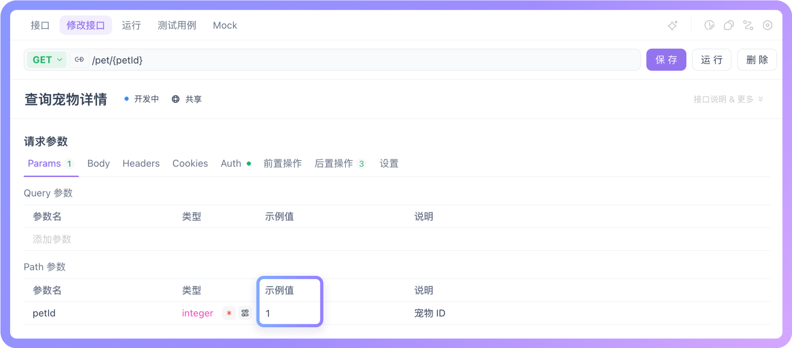Switch to the 运行 tab
The image size is (792, 348).
(x=131, y=25)
